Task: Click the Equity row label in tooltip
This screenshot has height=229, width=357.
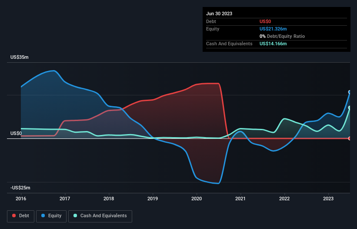Action: click(213, 29)
